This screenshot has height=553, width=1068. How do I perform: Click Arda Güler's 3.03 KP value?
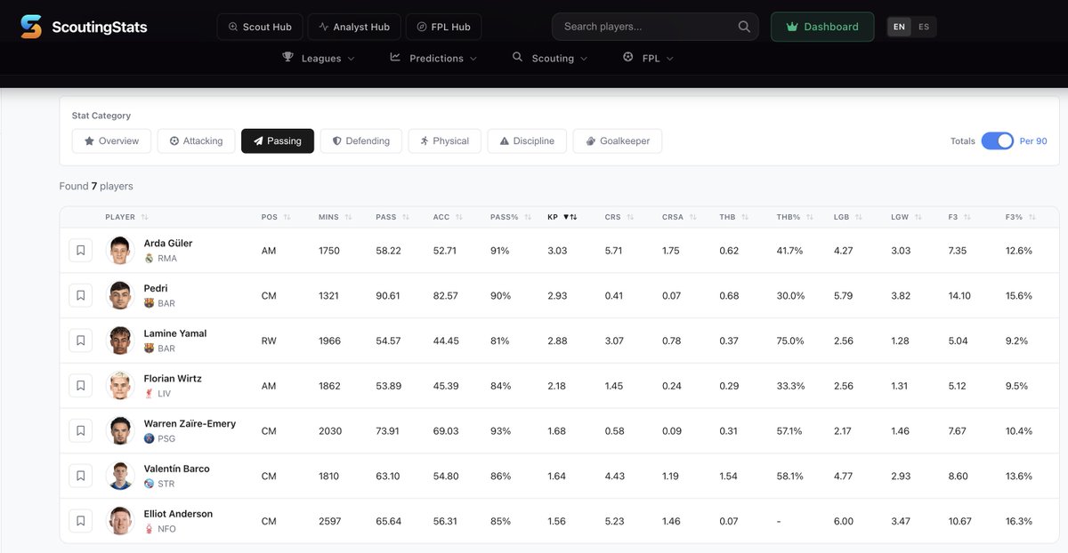pyautogui.click(x=557, y=251)
